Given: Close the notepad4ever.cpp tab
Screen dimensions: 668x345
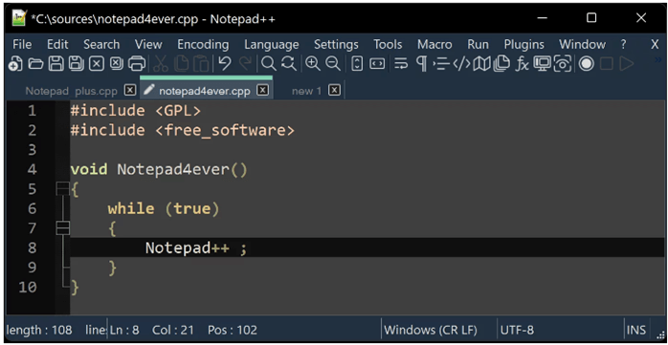Looking at the screenshot, I should tap(263, 90).
